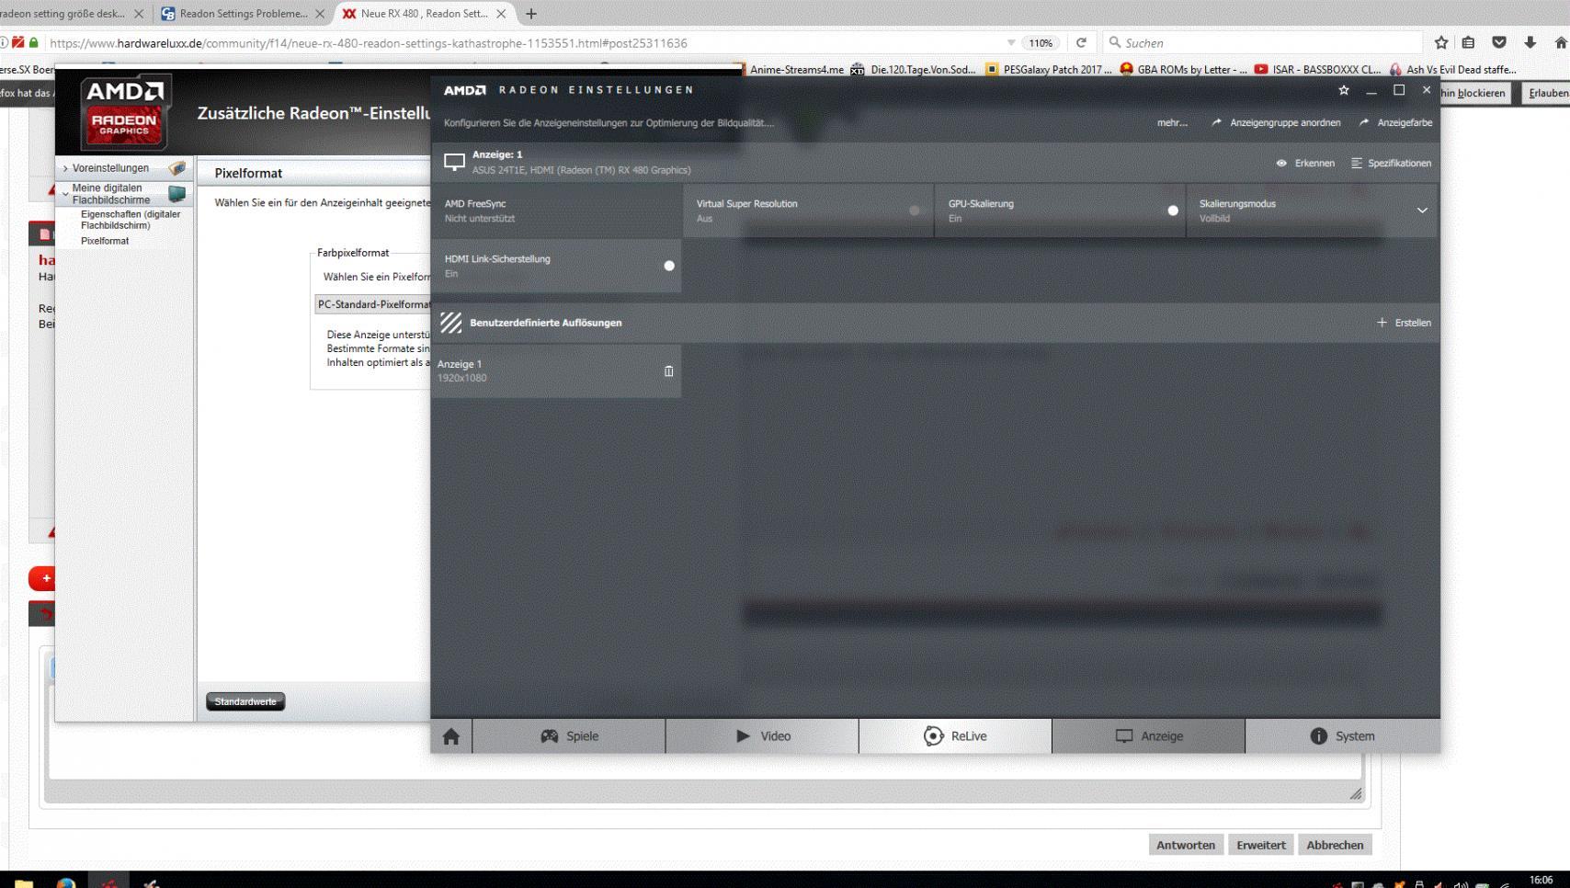
Task: Click Anzeigengruppe anordnen
Action: 1276,122
